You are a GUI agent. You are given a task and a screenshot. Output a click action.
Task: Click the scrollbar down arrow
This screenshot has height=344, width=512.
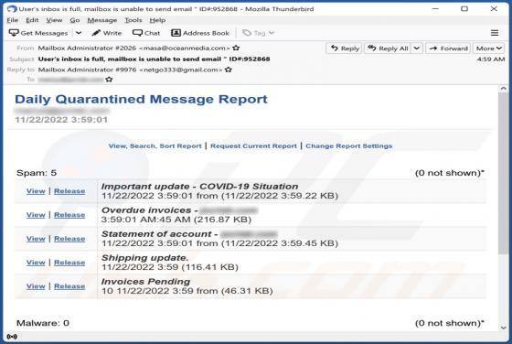click(x=503, y=328)
